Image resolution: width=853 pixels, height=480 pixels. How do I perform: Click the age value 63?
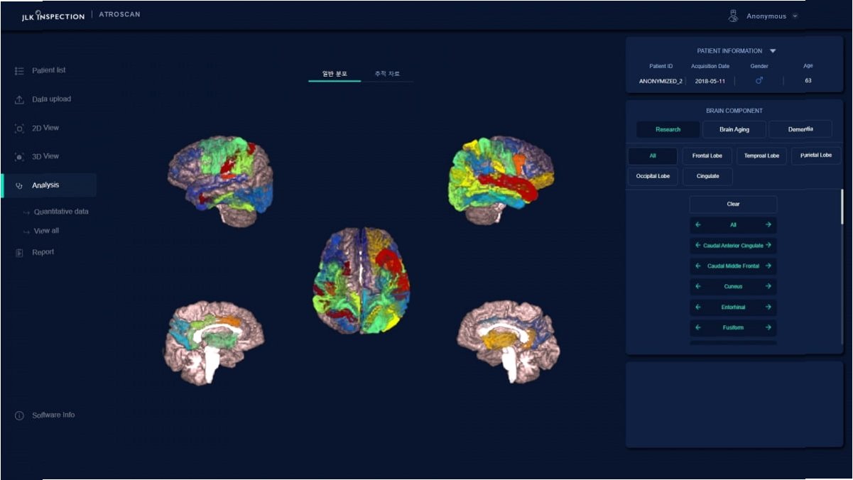(808, 81)
